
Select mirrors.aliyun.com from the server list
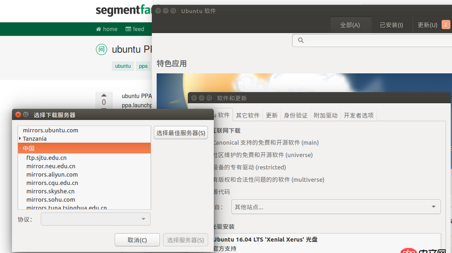point(51,175)
